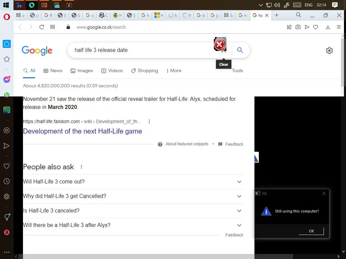
Task: Open sidebar red 'a' extension icon
Action: pyautogui.click(x=7, y=232)
